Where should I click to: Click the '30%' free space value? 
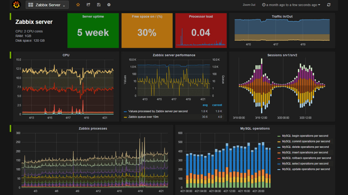click(x=147, y=33)
